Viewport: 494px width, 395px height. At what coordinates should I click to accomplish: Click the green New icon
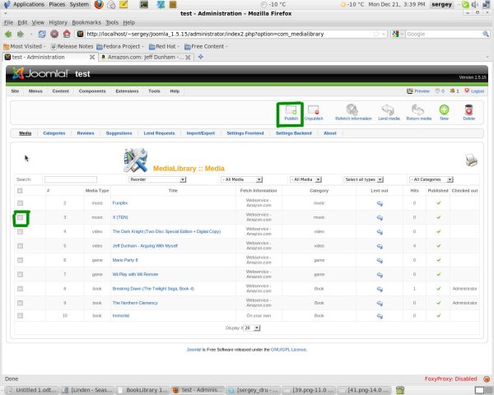[x=444, y=109]
